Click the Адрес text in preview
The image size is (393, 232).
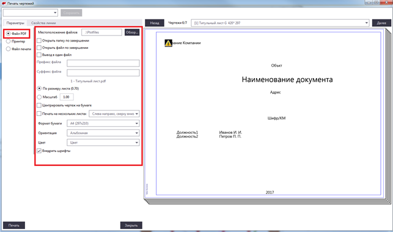pyautogui.click(x=275, y=92)
